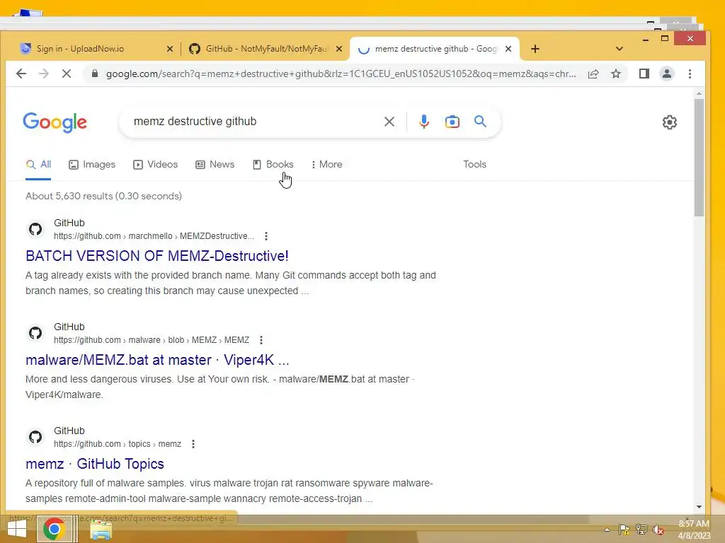This screenshot has height=543, width=725.
Task: Open options for topics memz result
Action: [193, 444]
